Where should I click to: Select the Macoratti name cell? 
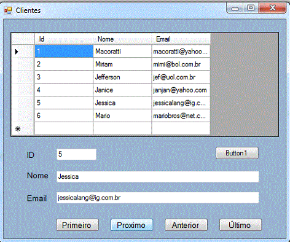tap(122, 51)
